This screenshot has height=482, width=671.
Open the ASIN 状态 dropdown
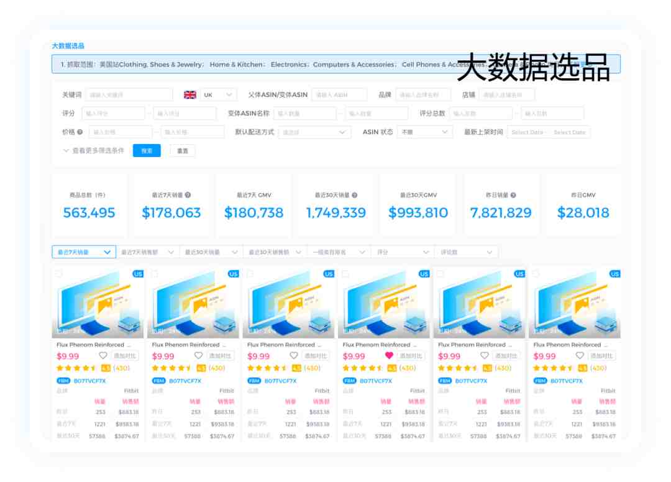point(424,132)
